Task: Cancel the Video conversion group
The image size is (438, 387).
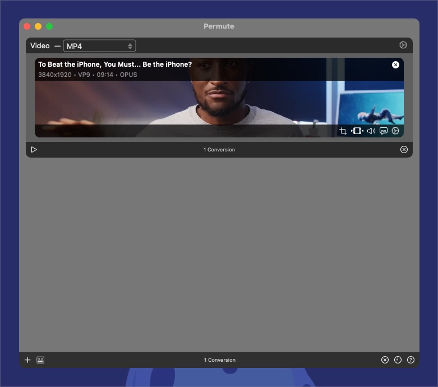Action: pyautogui.click(x=404, y=150)
